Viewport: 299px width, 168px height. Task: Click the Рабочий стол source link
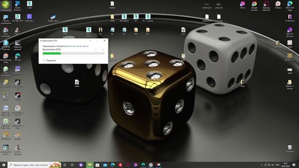[x=74, y=46]
